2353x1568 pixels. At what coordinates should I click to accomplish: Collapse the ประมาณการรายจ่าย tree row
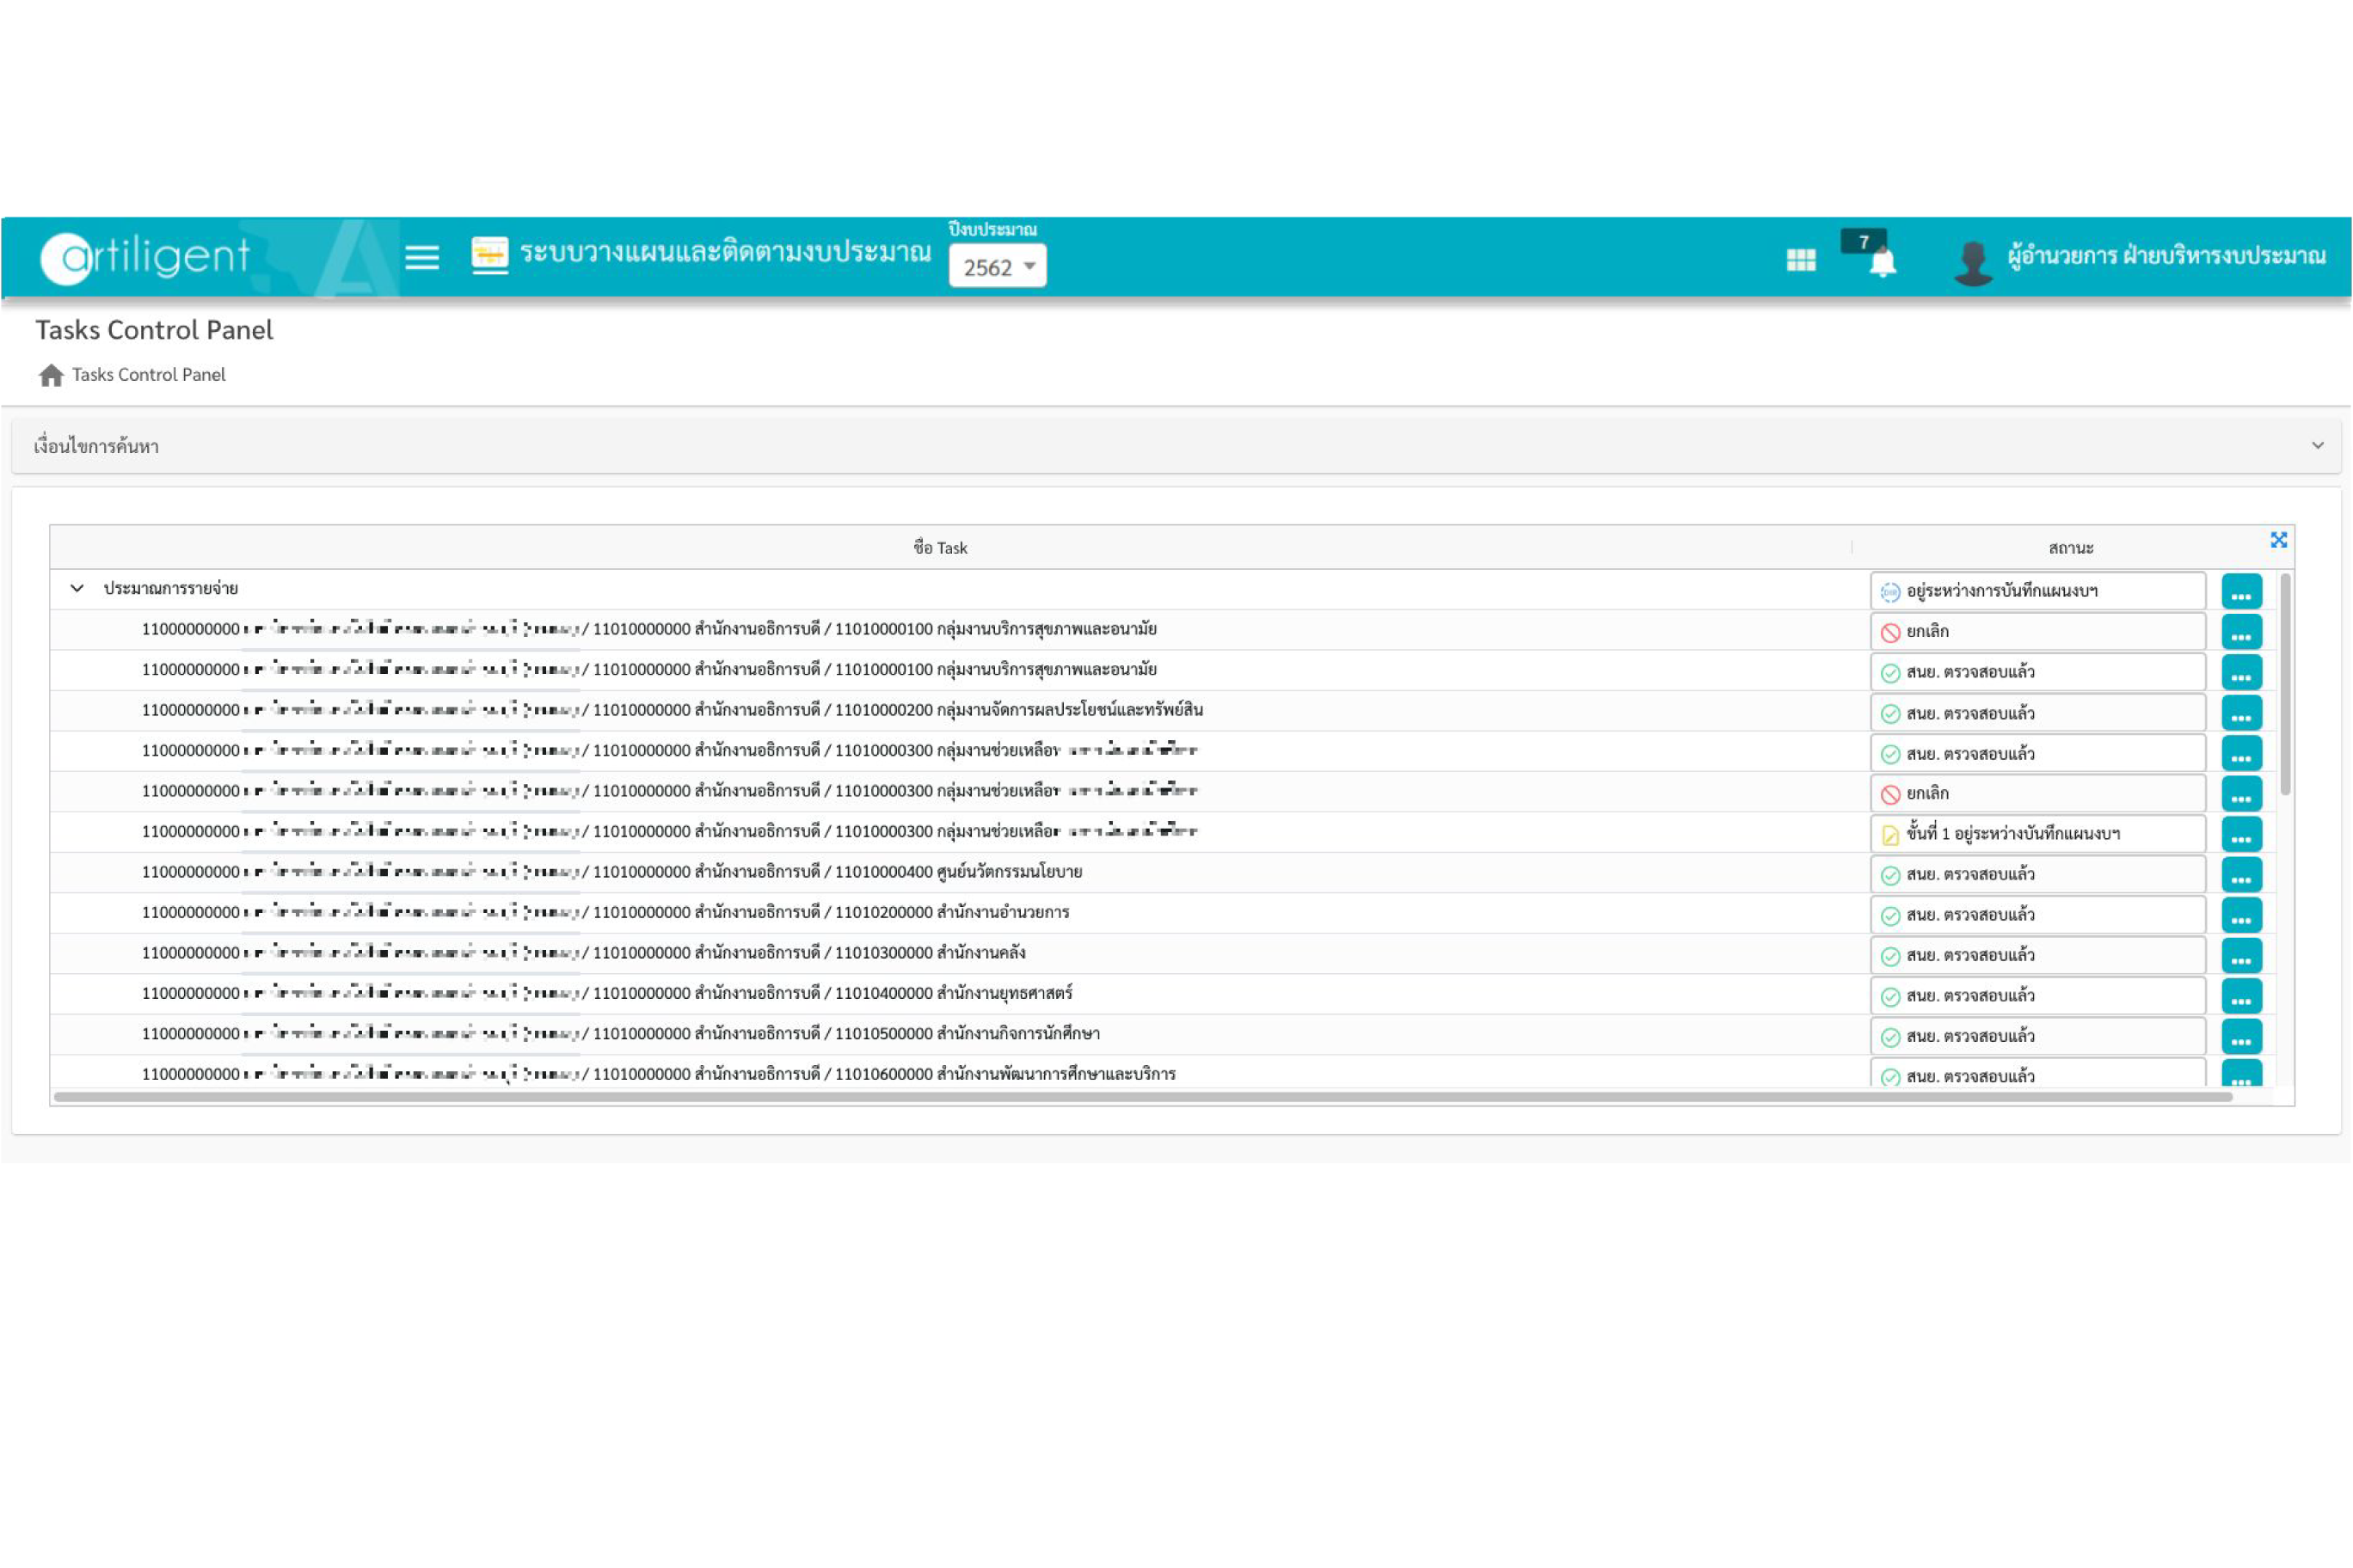pyautogui.click(x=77, y=589)
